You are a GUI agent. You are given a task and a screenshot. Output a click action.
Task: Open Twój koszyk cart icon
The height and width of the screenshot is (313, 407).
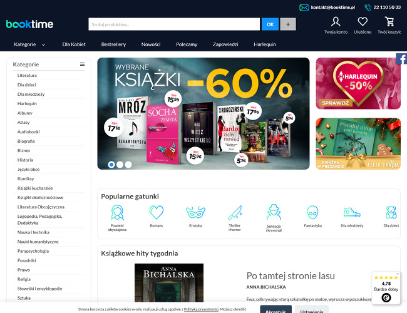pyautogui.click(x=389, y=21)
